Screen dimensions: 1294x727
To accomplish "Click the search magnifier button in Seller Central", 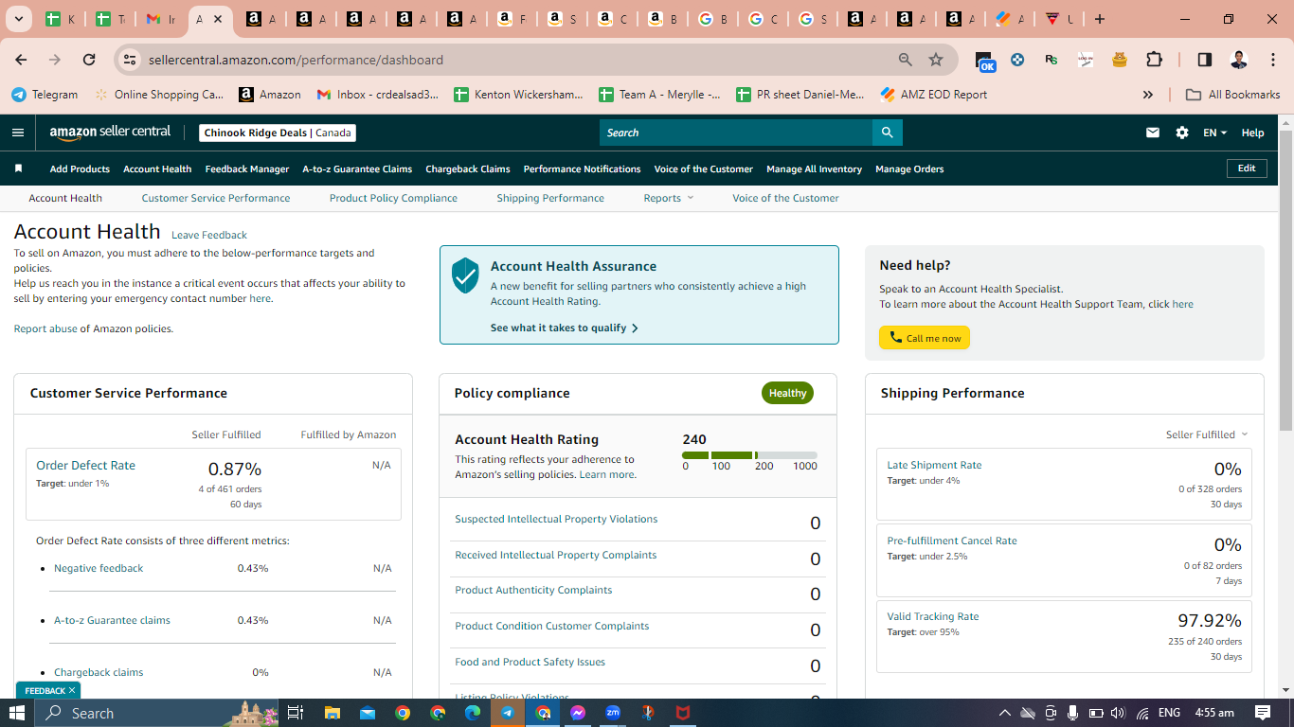I will (x=887, y=133).
